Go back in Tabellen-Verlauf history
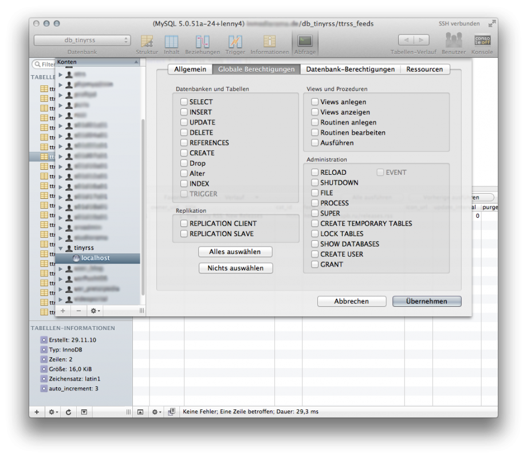 coord(406,40)
